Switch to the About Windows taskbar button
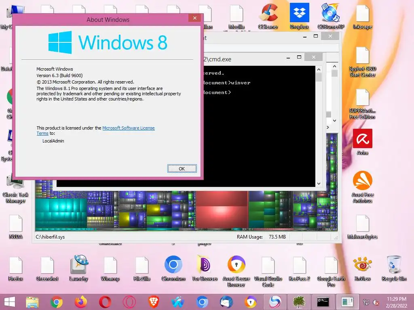The height and width of the screenshot is (310, 414). point(347,302)
